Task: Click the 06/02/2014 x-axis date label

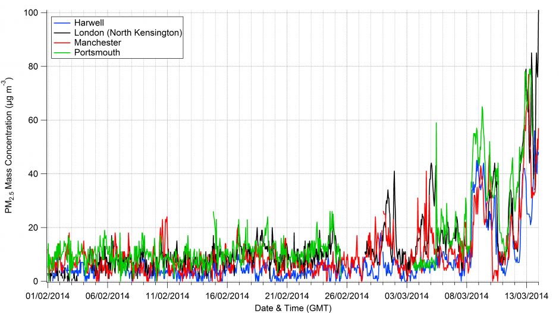Action: (x=107, y=296)
